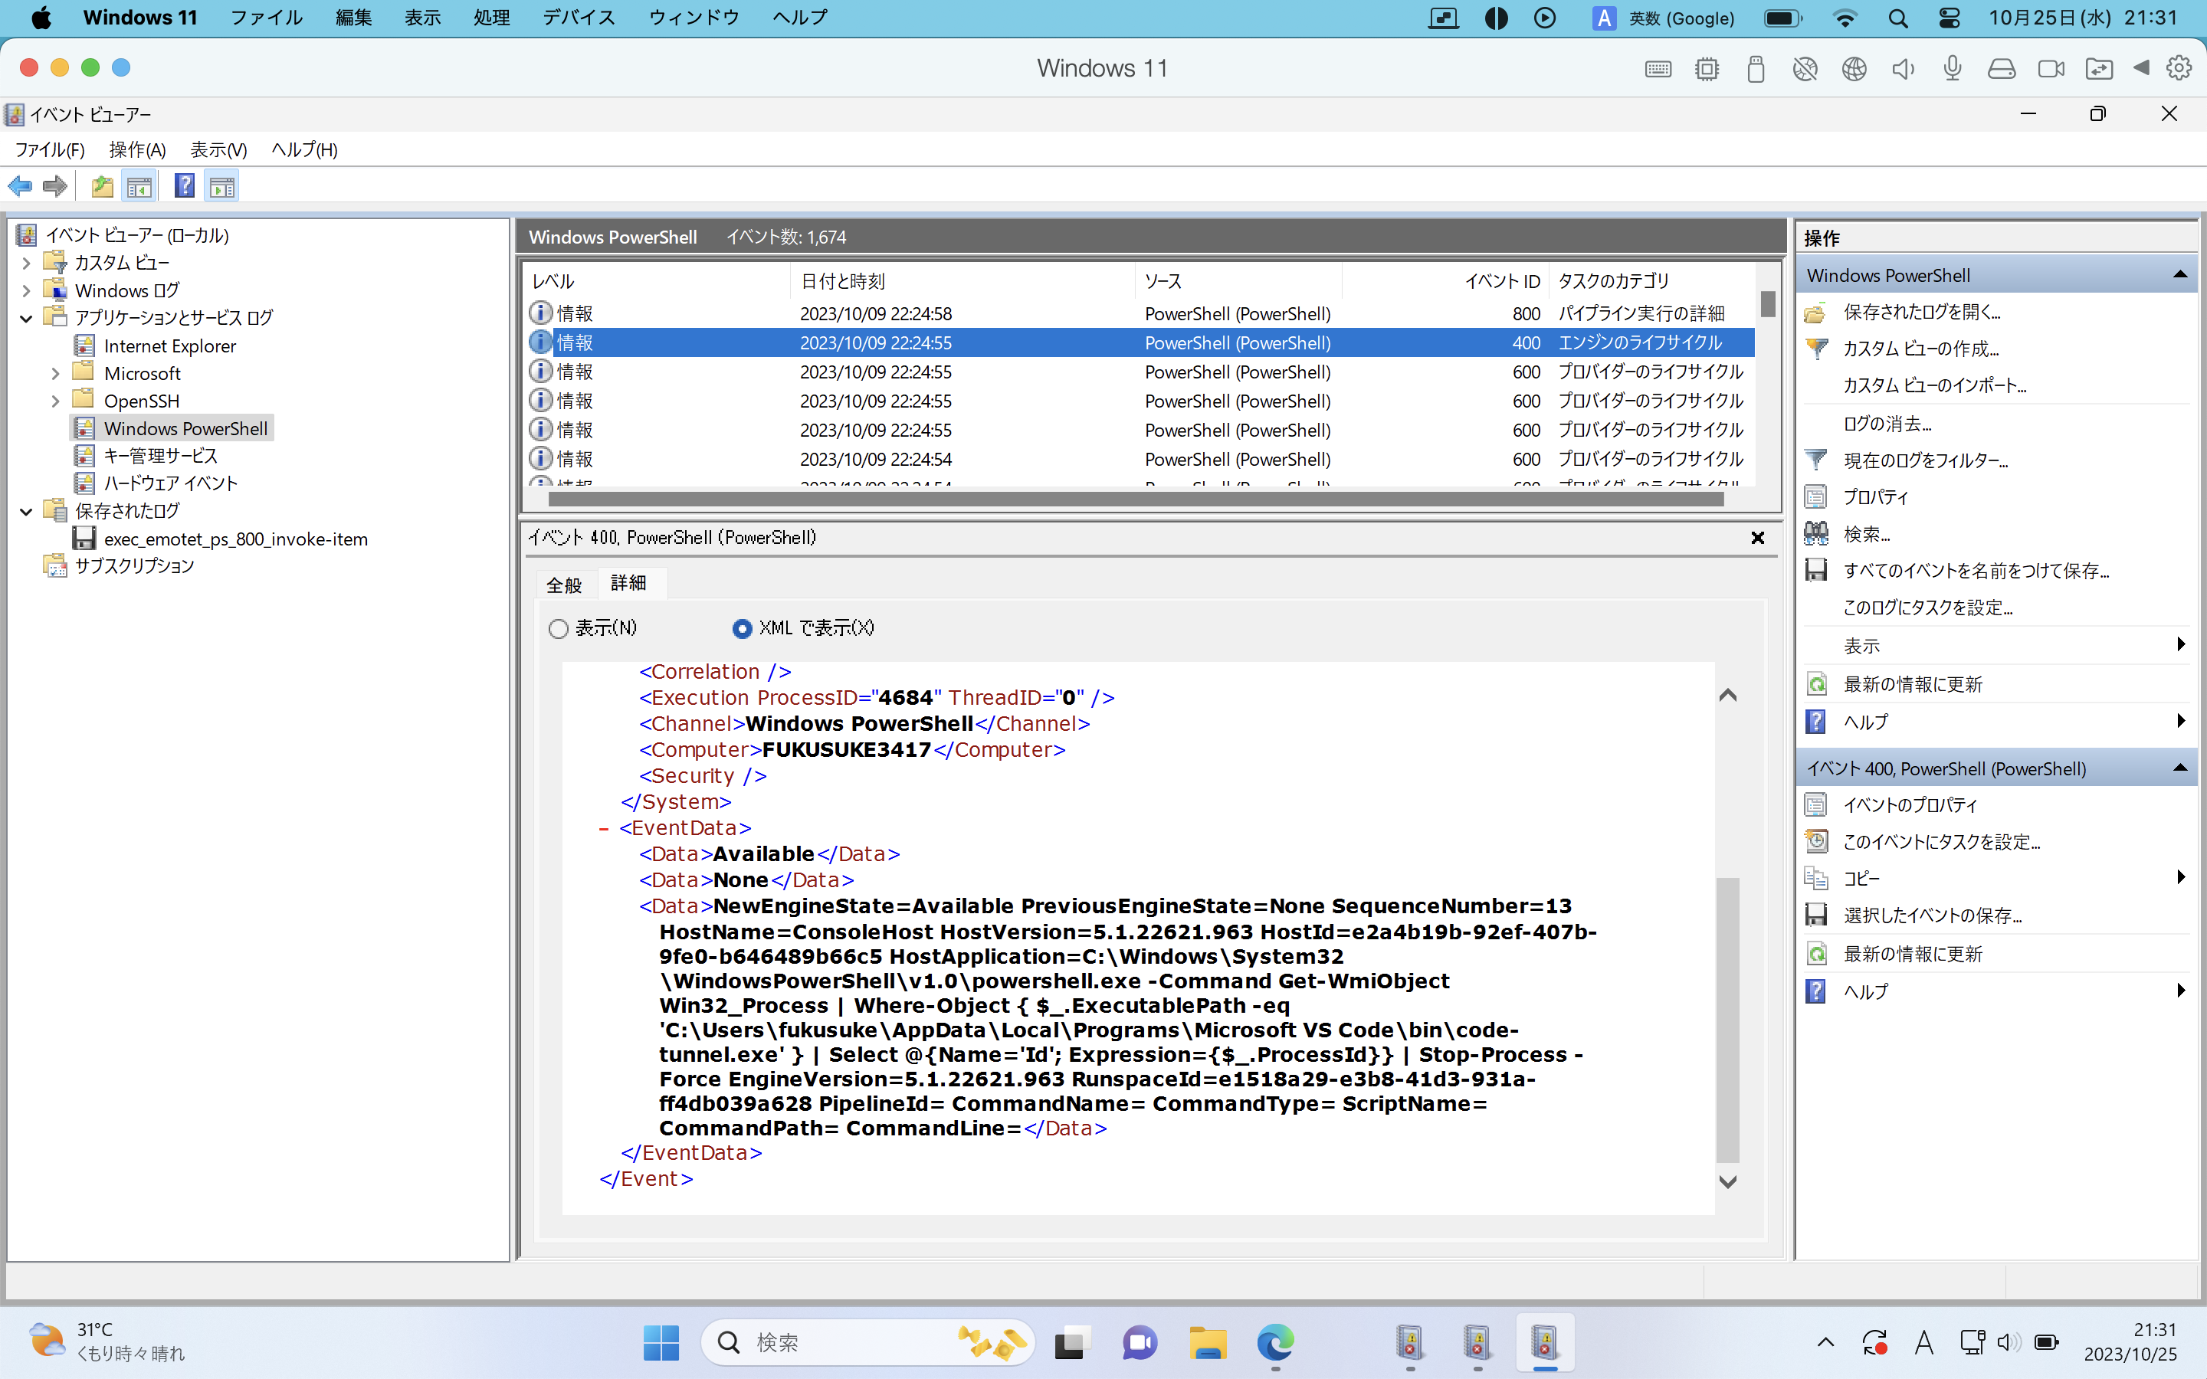The width and height of the screenshot is (2207, 1379).
Task: Click the イベントのプロパティ icon
Action: 1817,804
